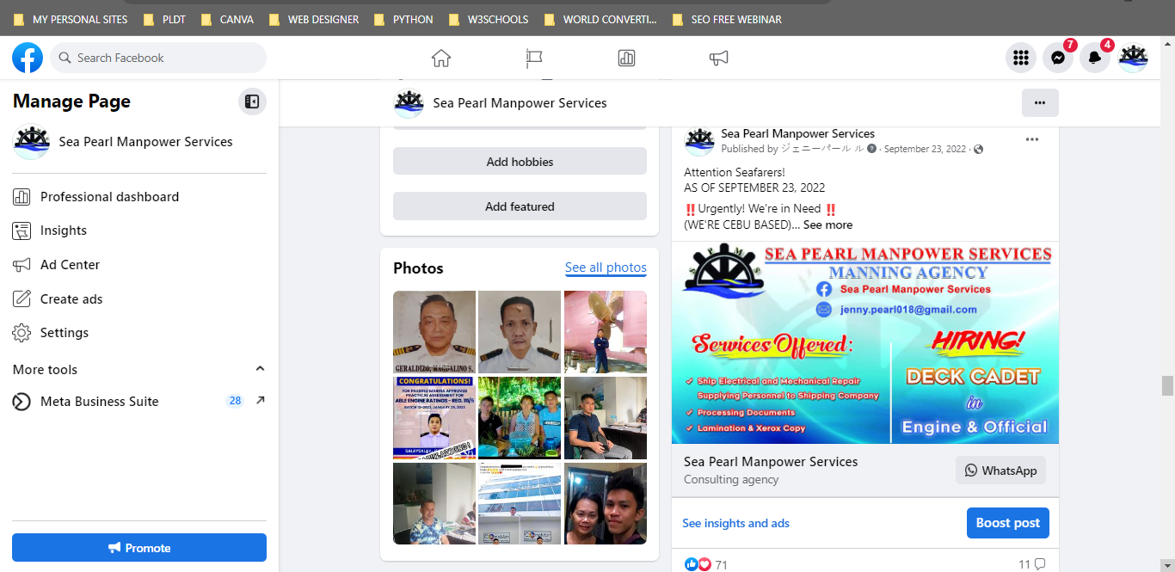
Task: Click the Ad Center sidebar megaphone icon
Action: [x=22, y=265]
